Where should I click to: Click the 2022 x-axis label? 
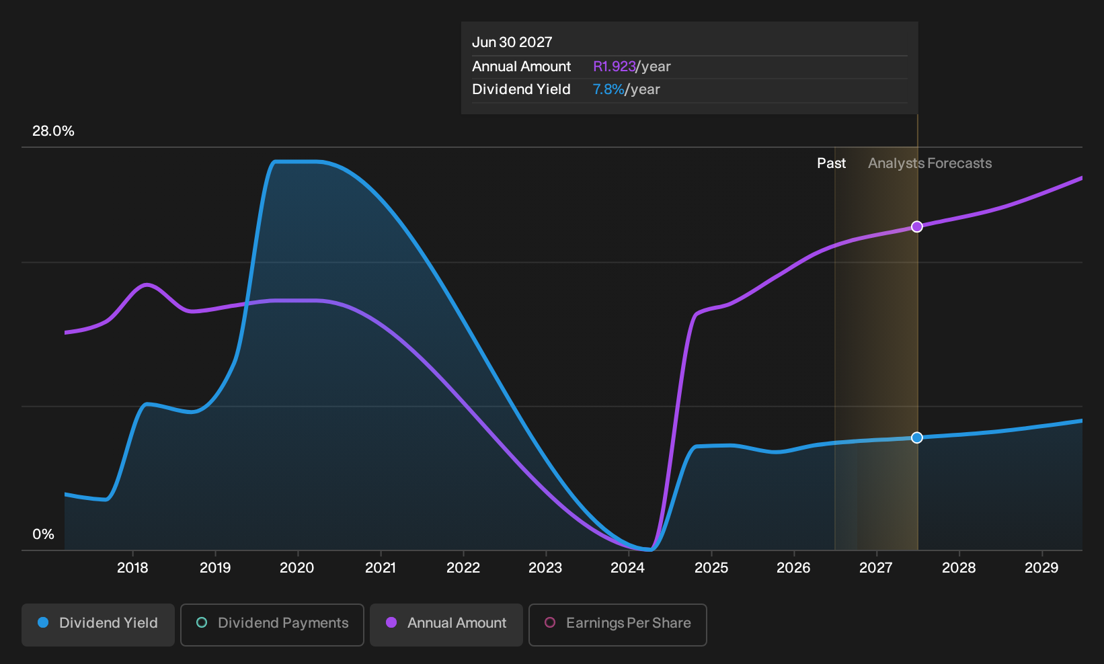(463, 568)
